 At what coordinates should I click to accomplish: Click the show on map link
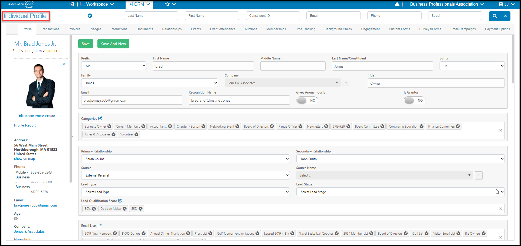25,159
